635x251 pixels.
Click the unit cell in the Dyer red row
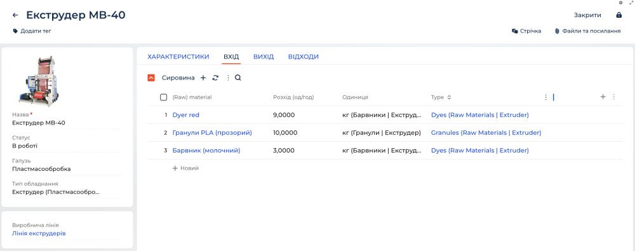pyautogui.click(x=382, y=115)
